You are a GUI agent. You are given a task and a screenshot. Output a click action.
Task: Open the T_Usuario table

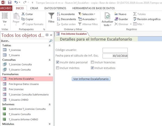[14, 55]
